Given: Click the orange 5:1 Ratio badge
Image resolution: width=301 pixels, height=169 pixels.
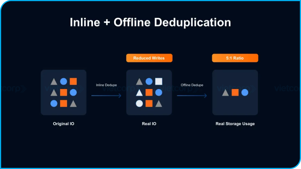Looking at the screenshot, I should pyautogui.click(x=235, y=58).
